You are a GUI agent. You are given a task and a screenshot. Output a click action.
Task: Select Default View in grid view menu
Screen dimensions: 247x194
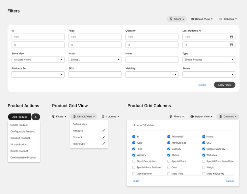tap(80, 124)
